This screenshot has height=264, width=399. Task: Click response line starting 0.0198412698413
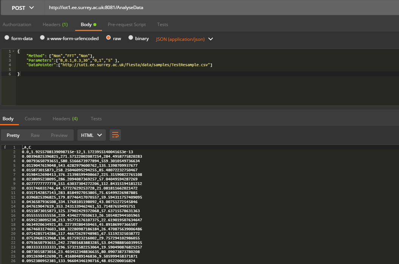point(82,175)
